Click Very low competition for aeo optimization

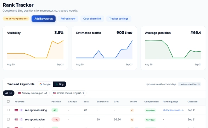150,120
